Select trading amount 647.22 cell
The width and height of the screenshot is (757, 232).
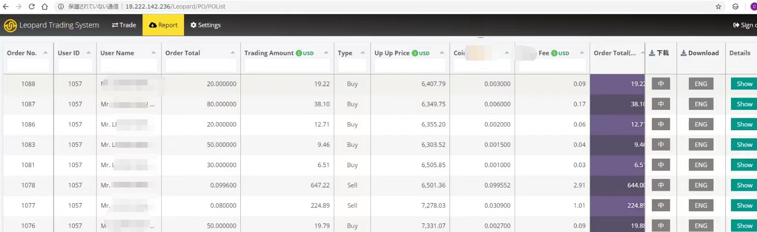(x=287, y=185)
